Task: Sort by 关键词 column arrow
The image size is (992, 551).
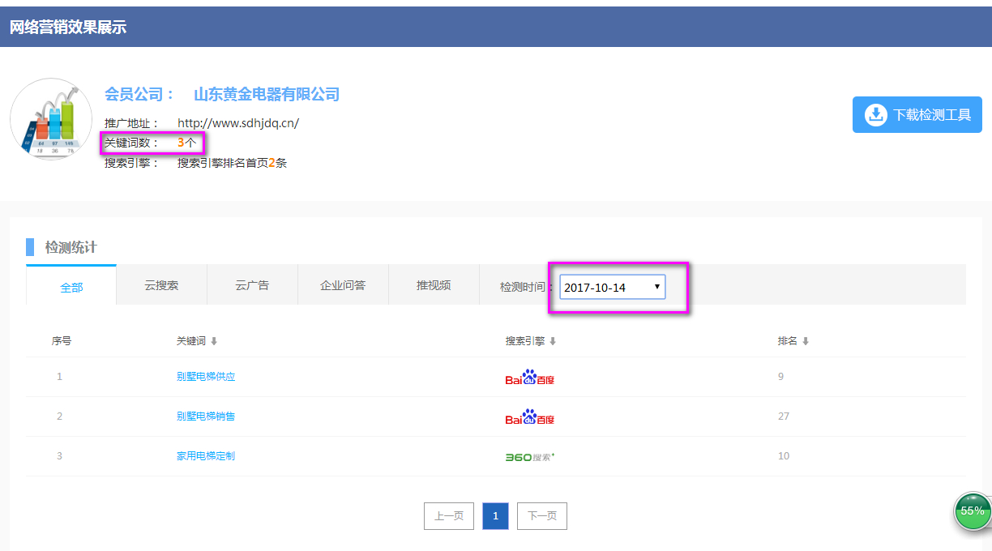Action: (214, 341)
